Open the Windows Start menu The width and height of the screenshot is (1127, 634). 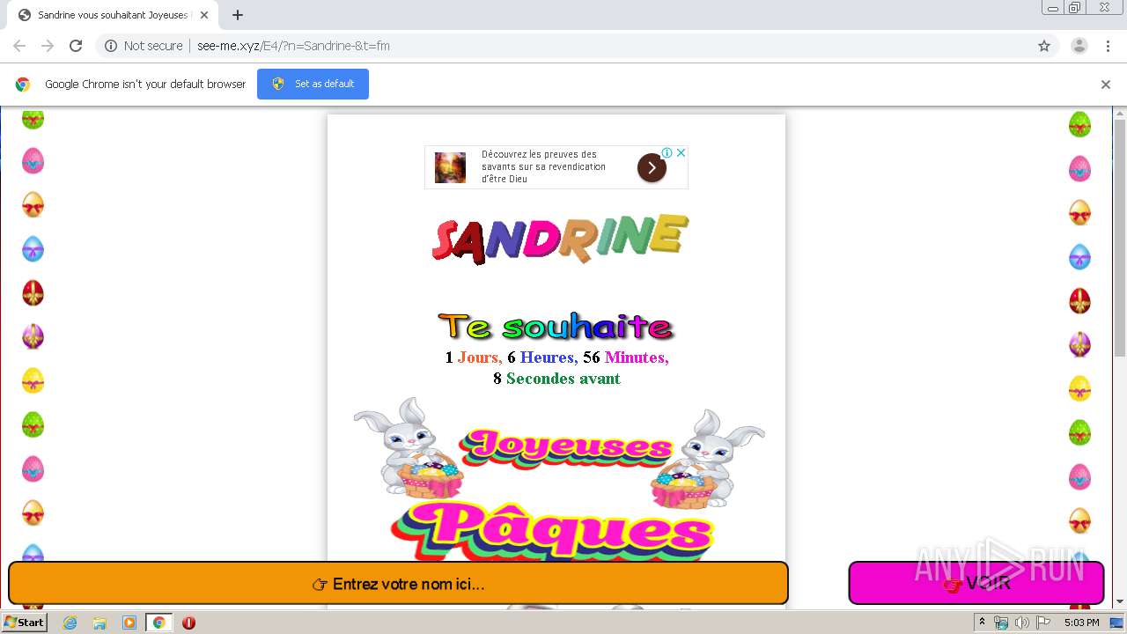click(24, 623)
